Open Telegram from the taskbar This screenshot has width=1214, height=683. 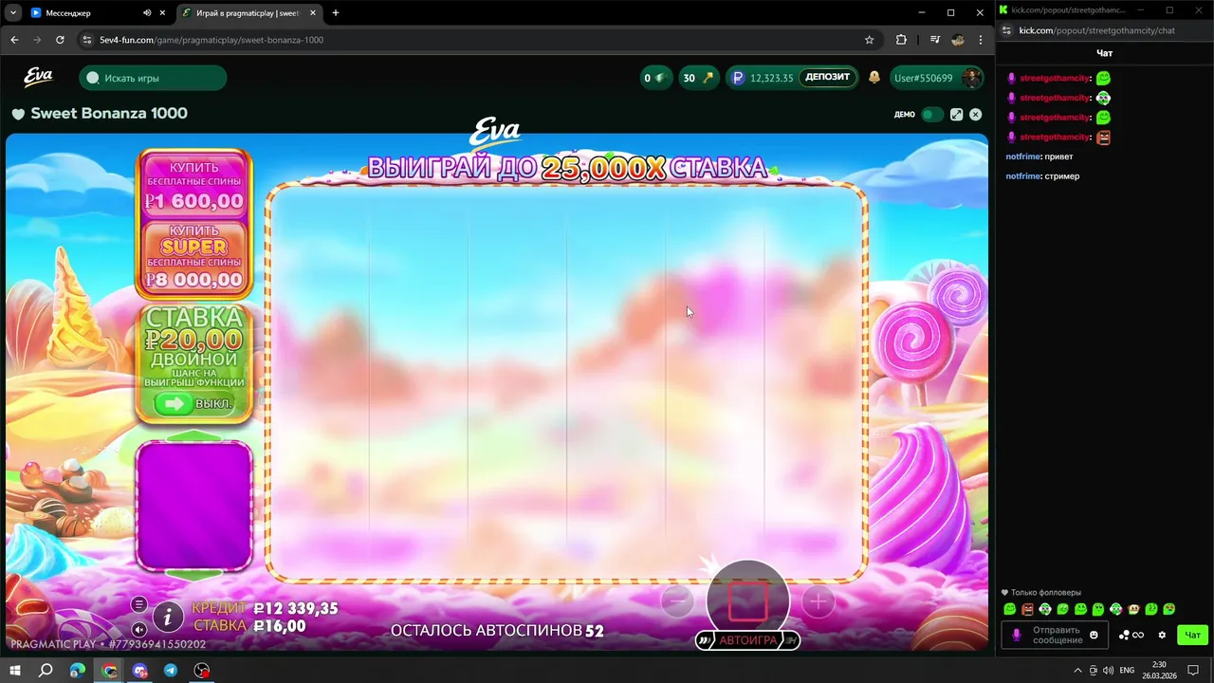171,670
